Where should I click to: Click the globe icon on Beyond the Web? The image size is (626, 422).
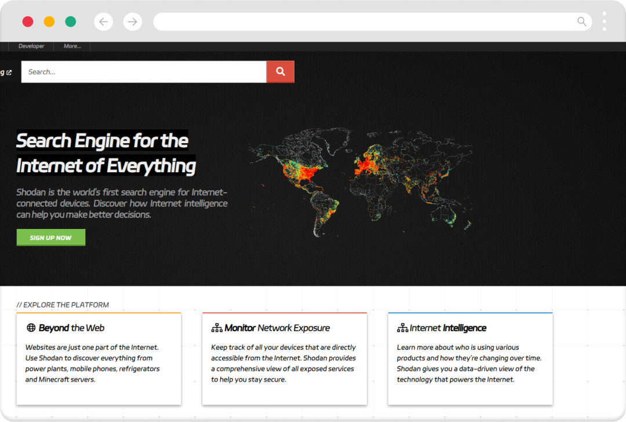pyautogui.click(x=31, y=328)
